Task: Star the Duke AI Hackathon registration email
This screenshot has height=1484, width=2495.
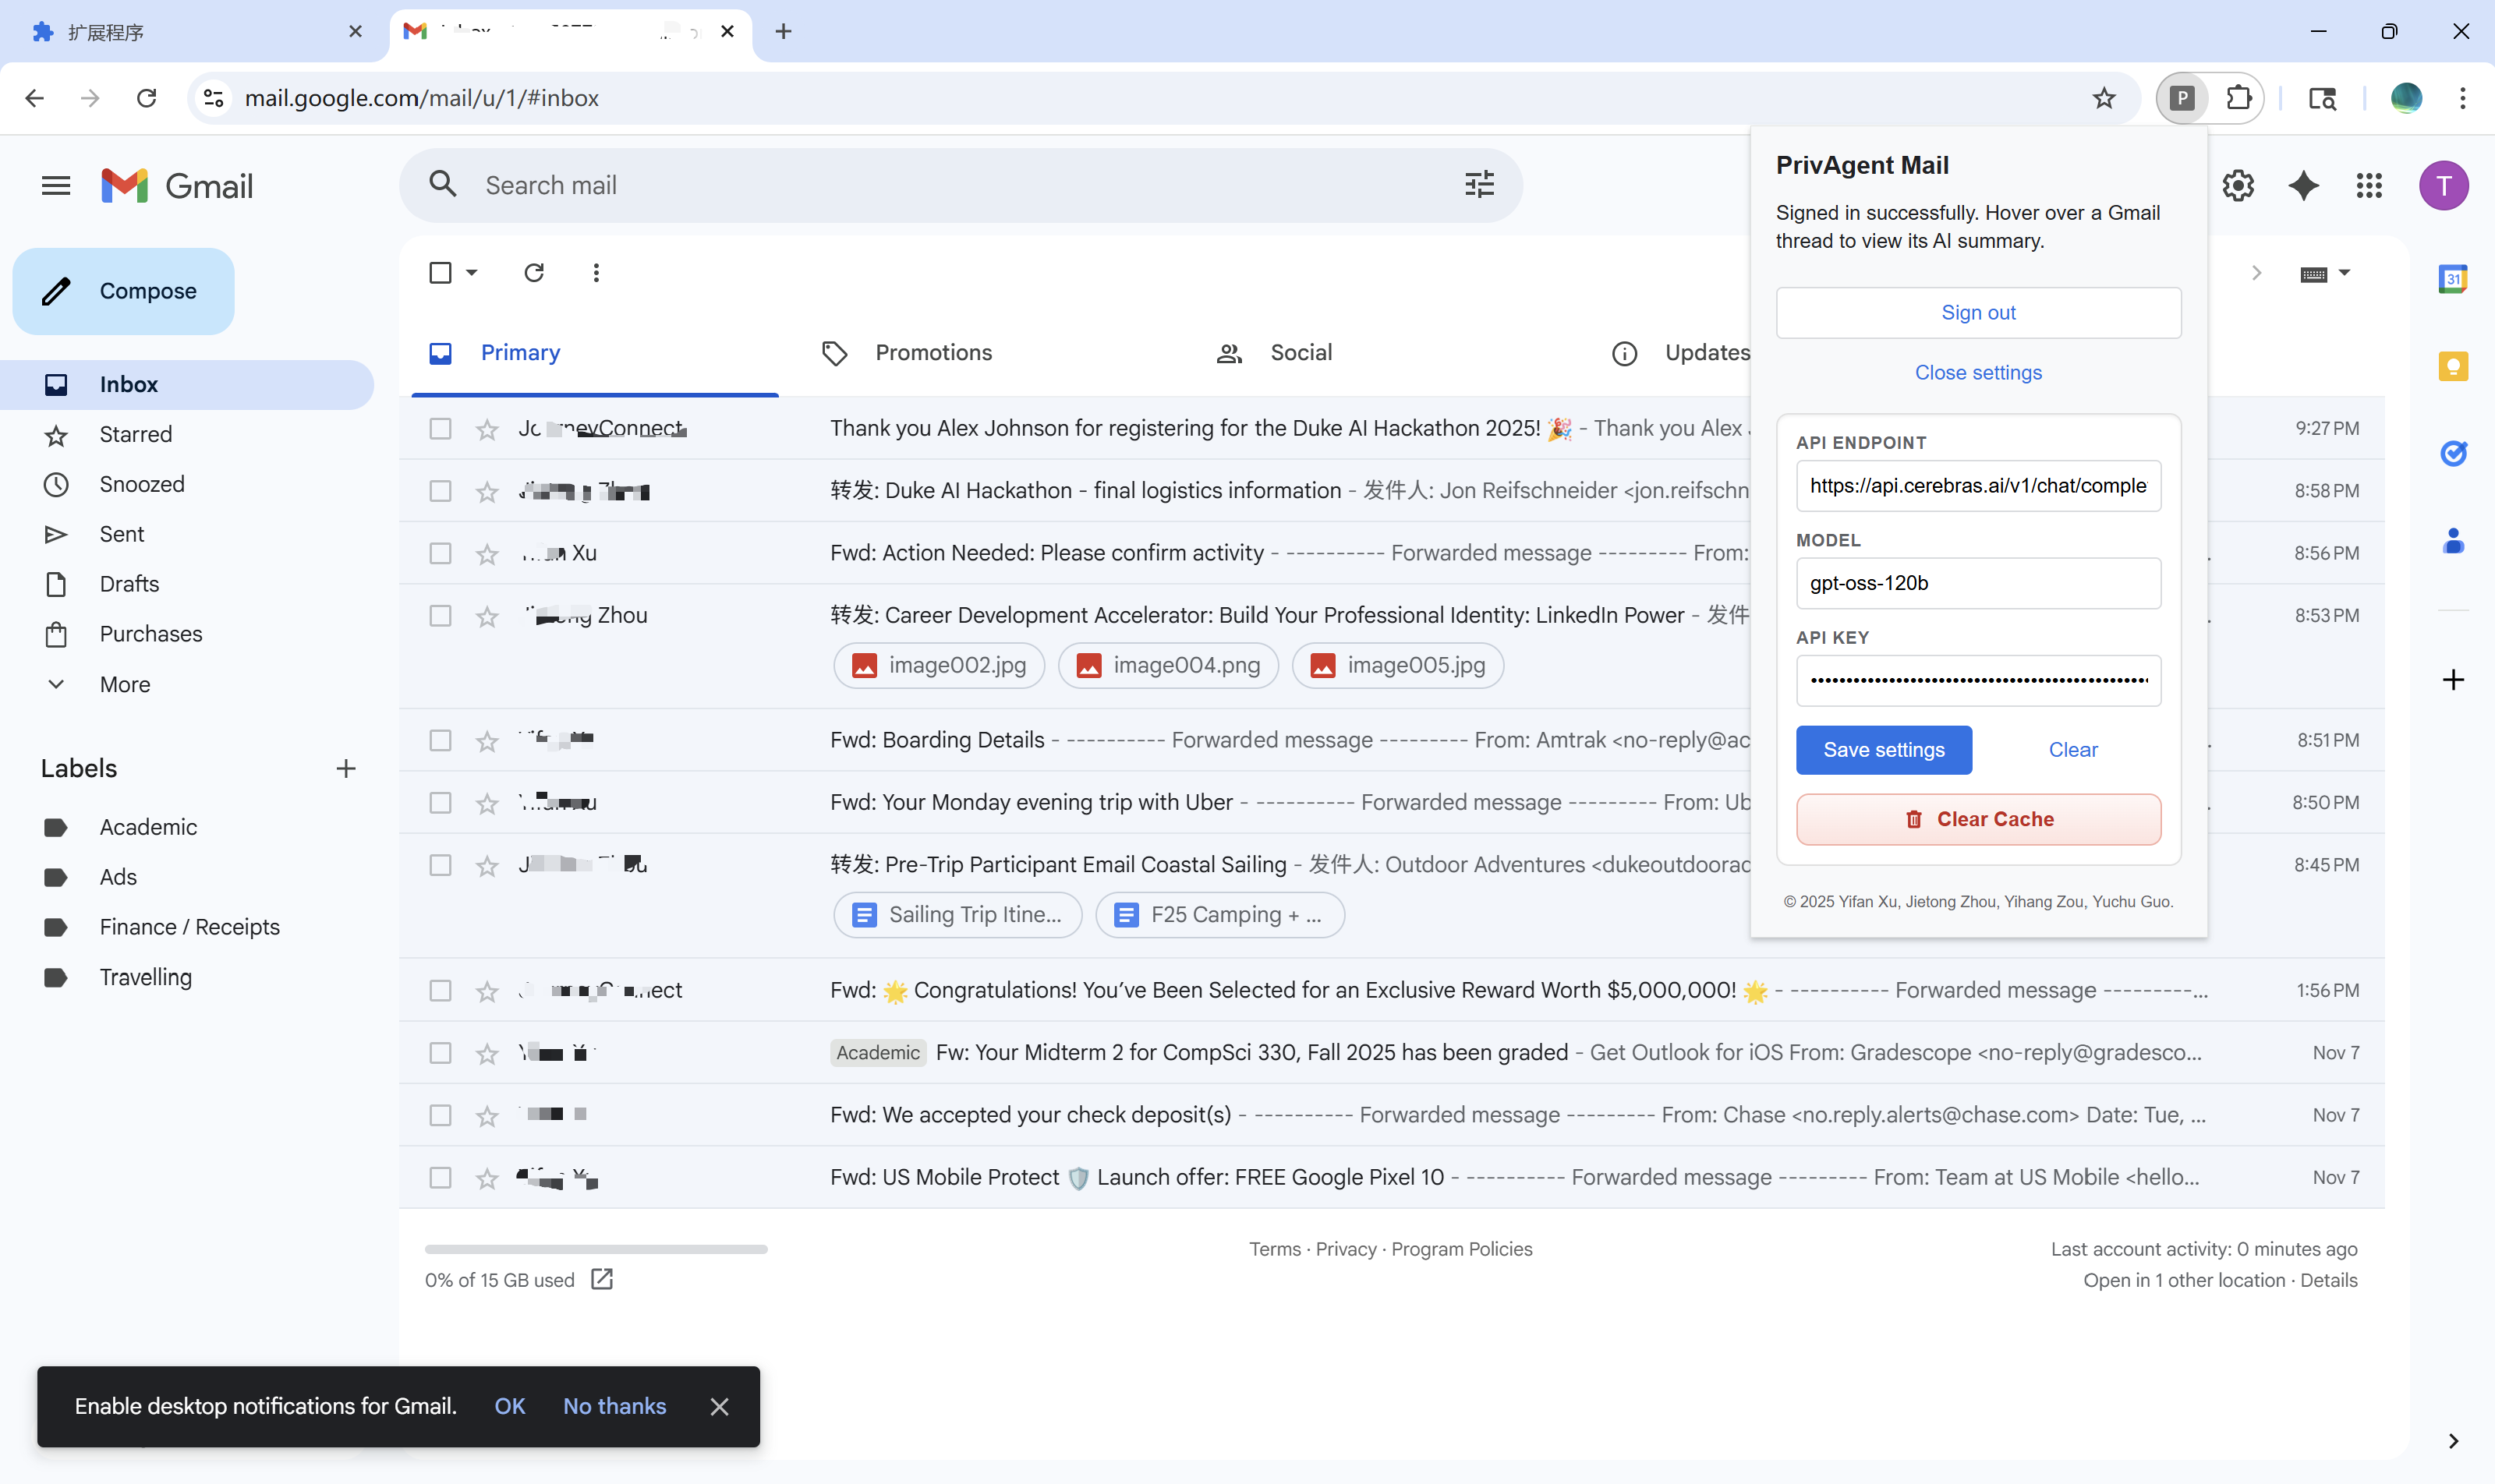Action: 487,430
